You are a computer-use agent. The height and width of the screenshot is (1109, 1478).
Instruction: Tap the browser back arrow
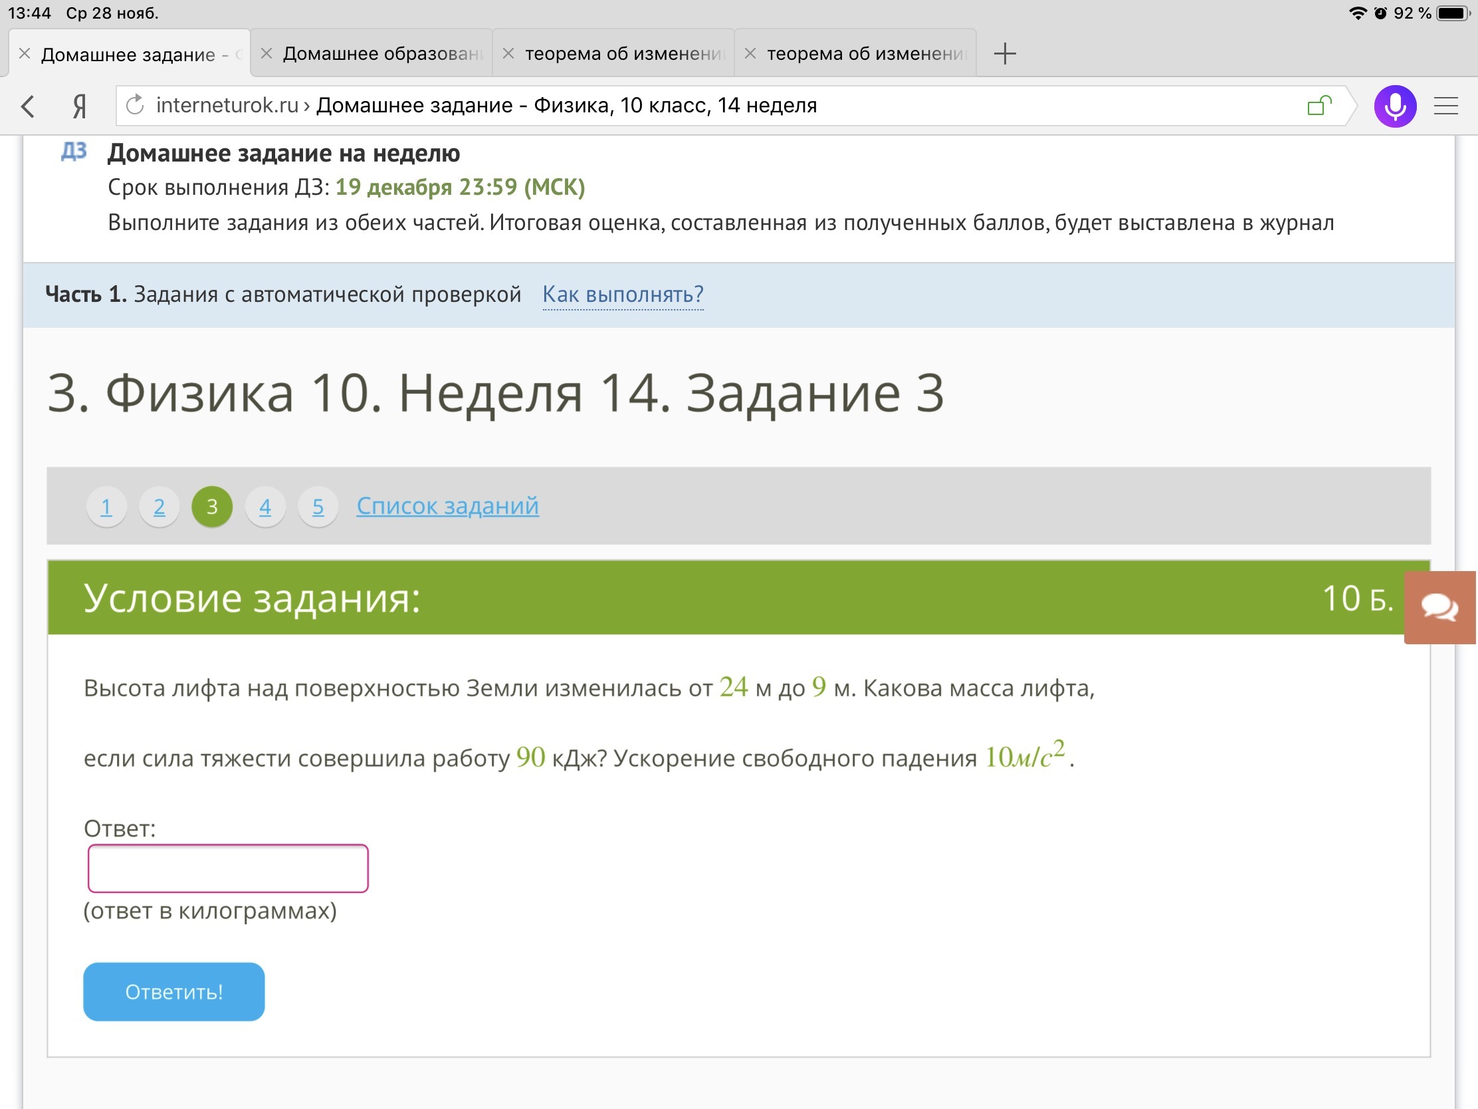pyautogui.click(x=28, y=106)
